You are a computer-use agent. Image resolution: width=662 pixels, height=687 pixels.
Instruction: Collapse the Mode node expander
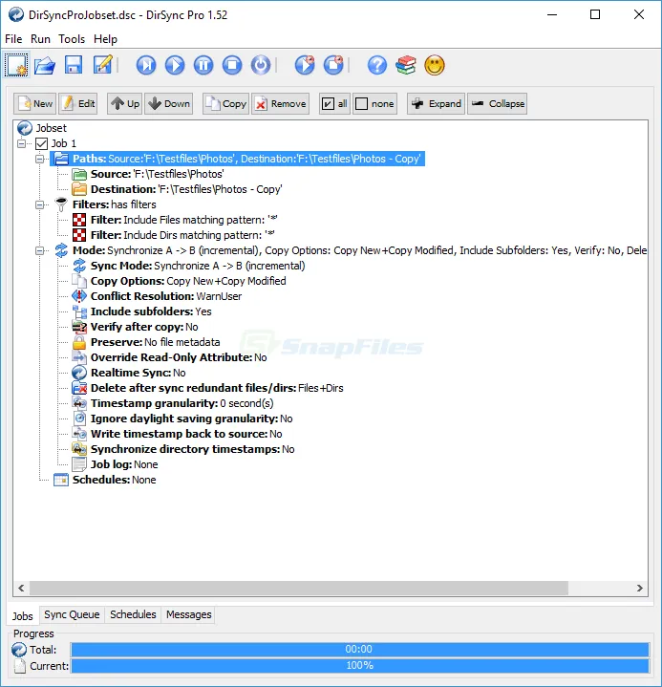(39, 250)
